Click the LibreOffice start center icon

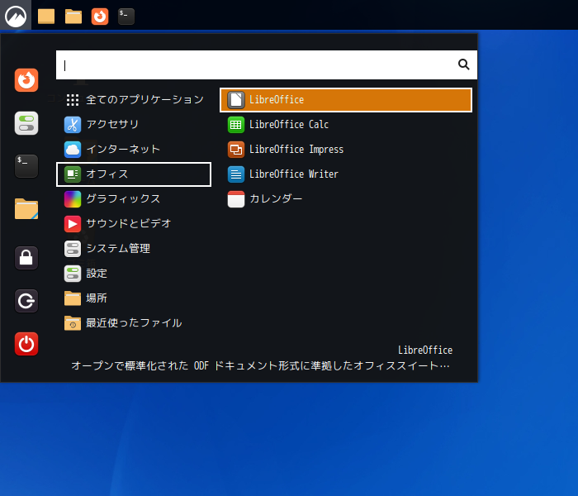236,100
